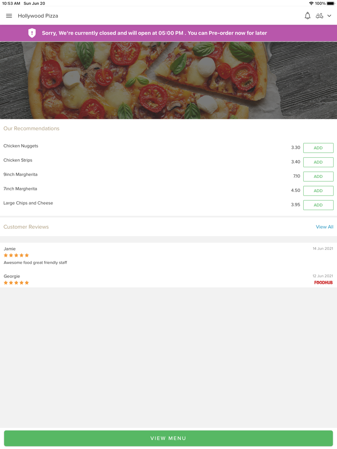Expand the chevron dropdown in top-right header

329,16
